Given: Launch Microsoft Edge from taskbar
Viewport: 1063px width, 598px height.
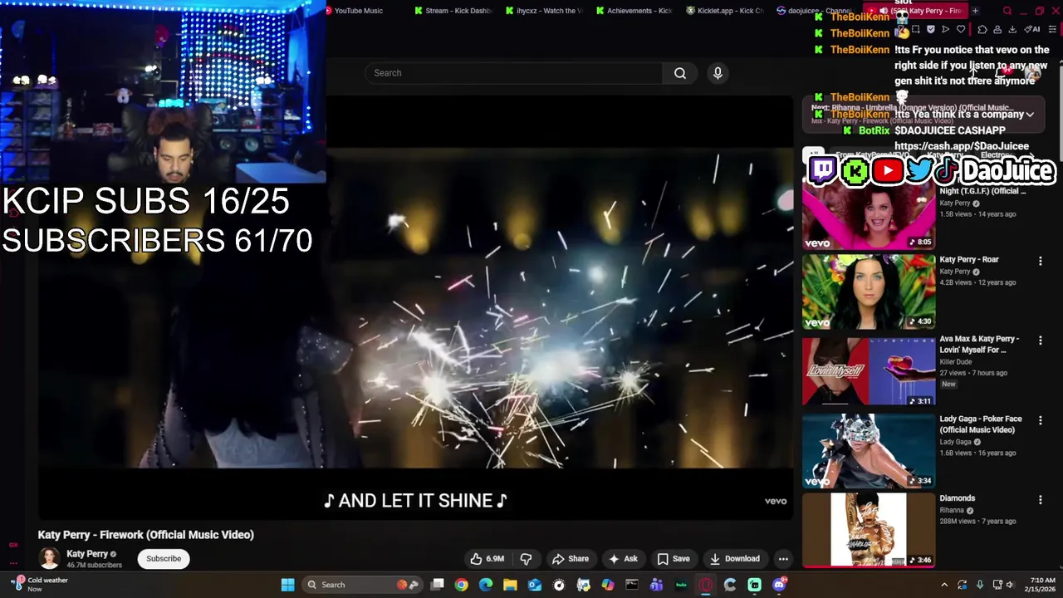Looking at the screenshot, I should click(x=486, y=585).
